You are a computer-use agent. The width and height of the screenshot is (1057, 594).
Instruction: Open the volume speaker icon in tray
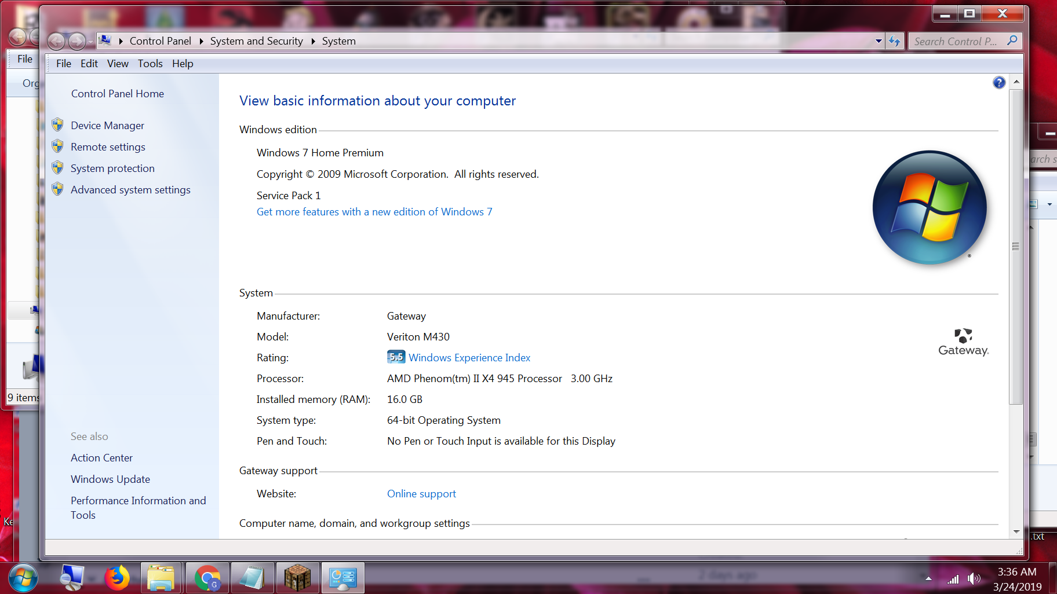(974, 578)
